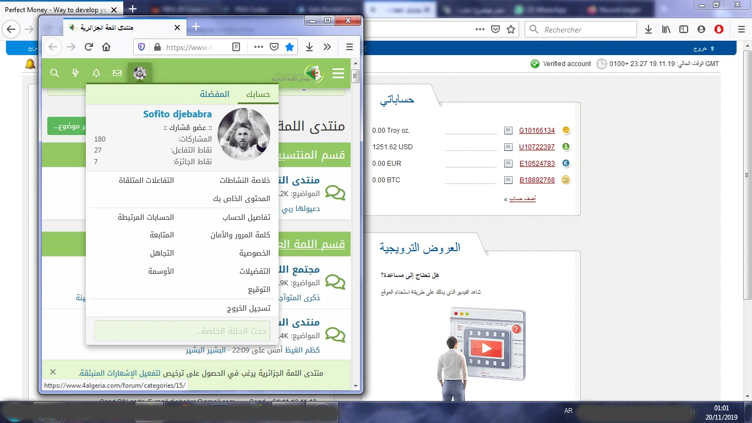Click the Sofito djebabra username link
Image resolution: width=752 pixels, height=423 pixels.
(177, 115)
